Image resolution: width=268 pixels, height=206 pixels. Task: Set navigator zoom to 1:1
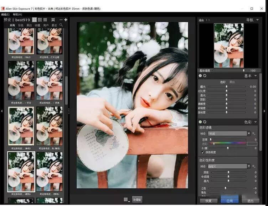click(208, 20)
